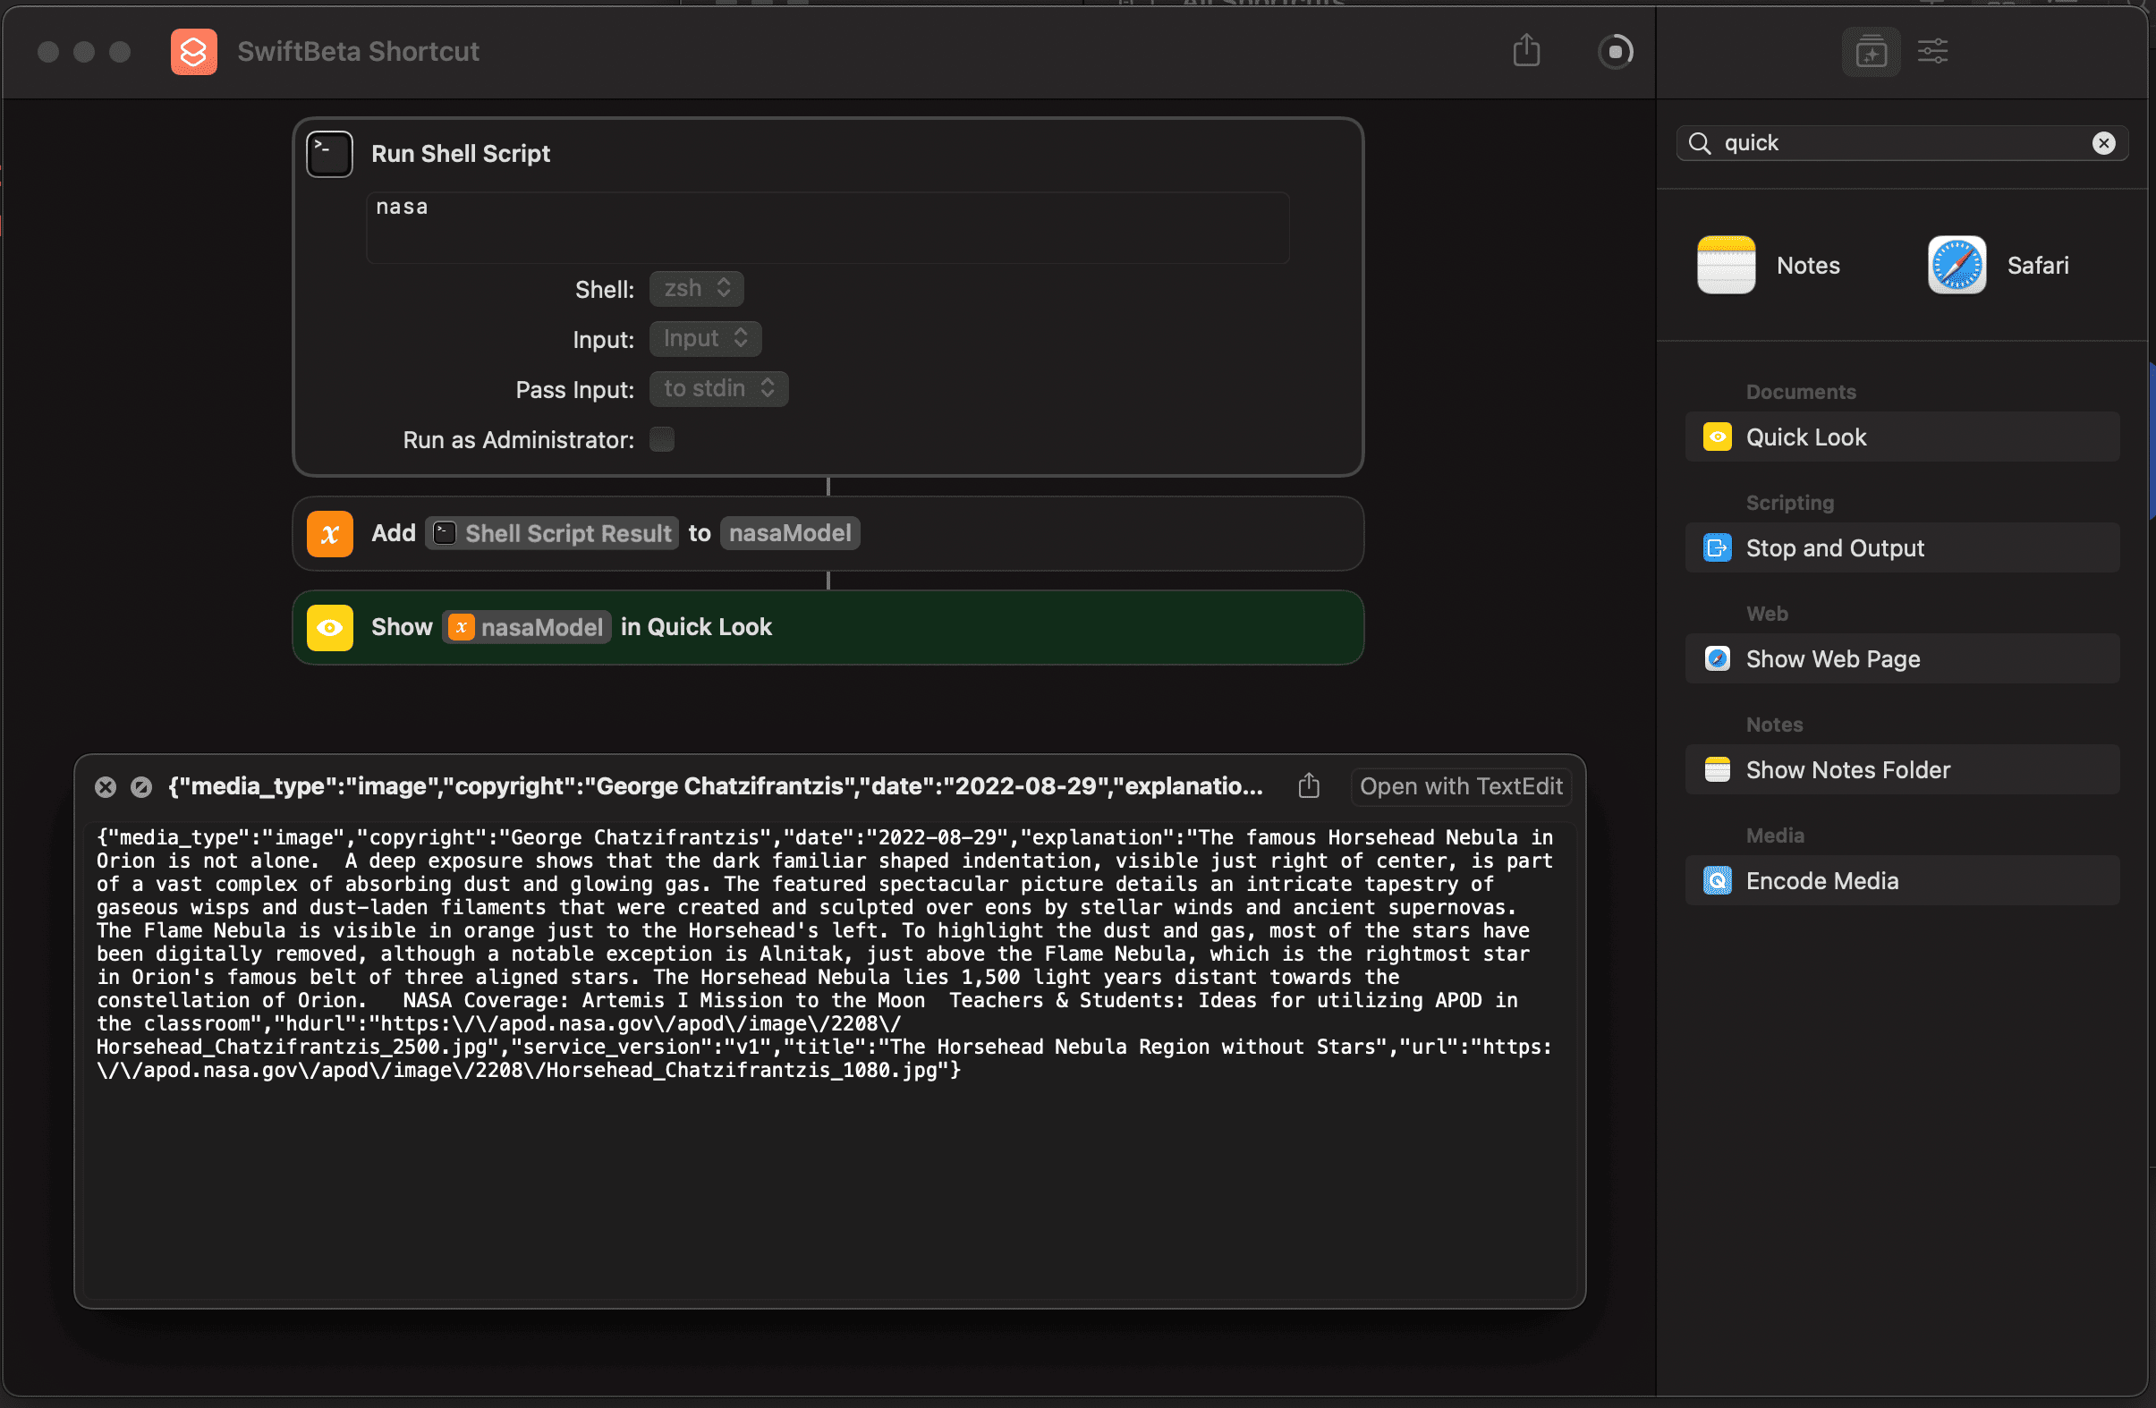2156x1408 pixels.
Task: Click the circled slash icon in preview header
Action: pos(140,787)
